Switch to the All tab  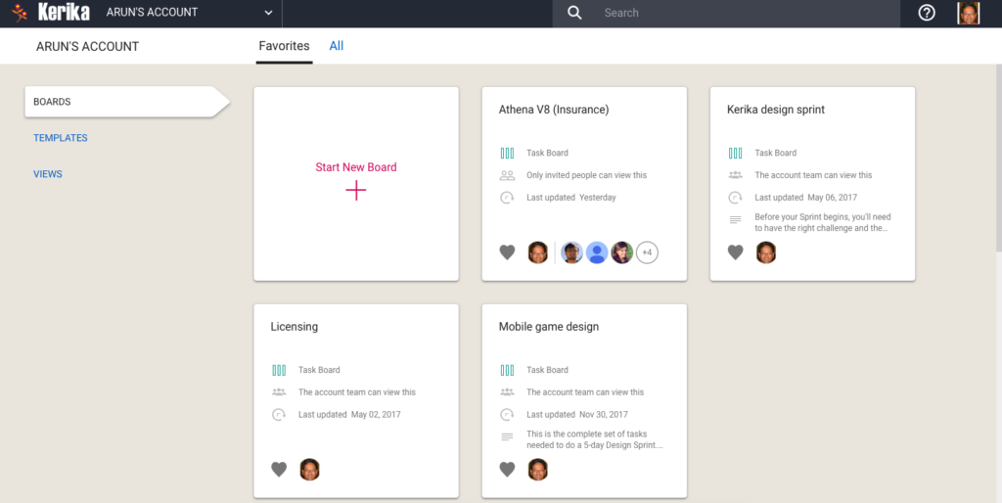(x=337, y=46)
